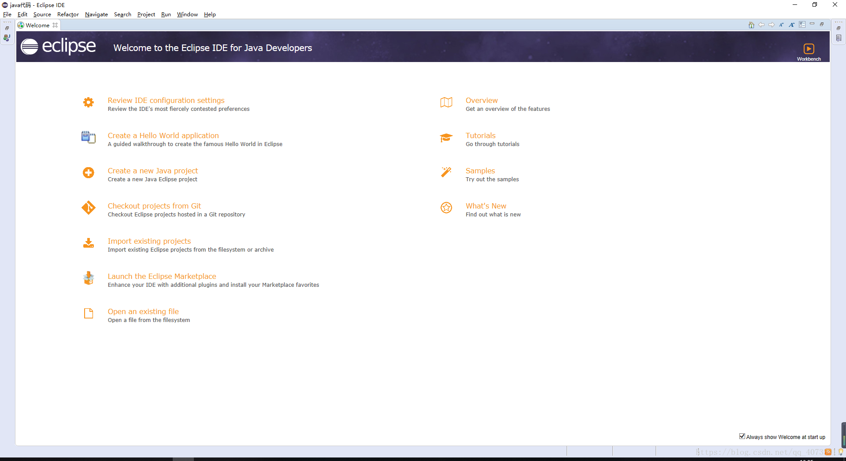Image resolution: width=846 pixels, height=461 pixels.
Task: Open the Source menu
Action: (42, 15)
